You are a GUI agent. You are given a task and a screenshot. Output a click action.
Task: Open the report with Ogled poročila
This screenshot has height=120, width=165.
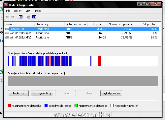click(x=111, y=93)
